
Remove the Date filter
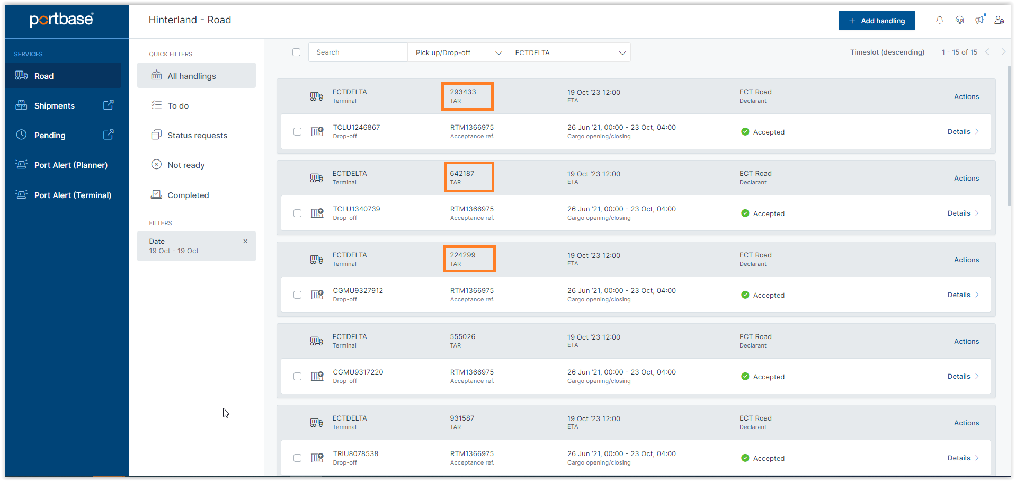click(x=245, y=242)
